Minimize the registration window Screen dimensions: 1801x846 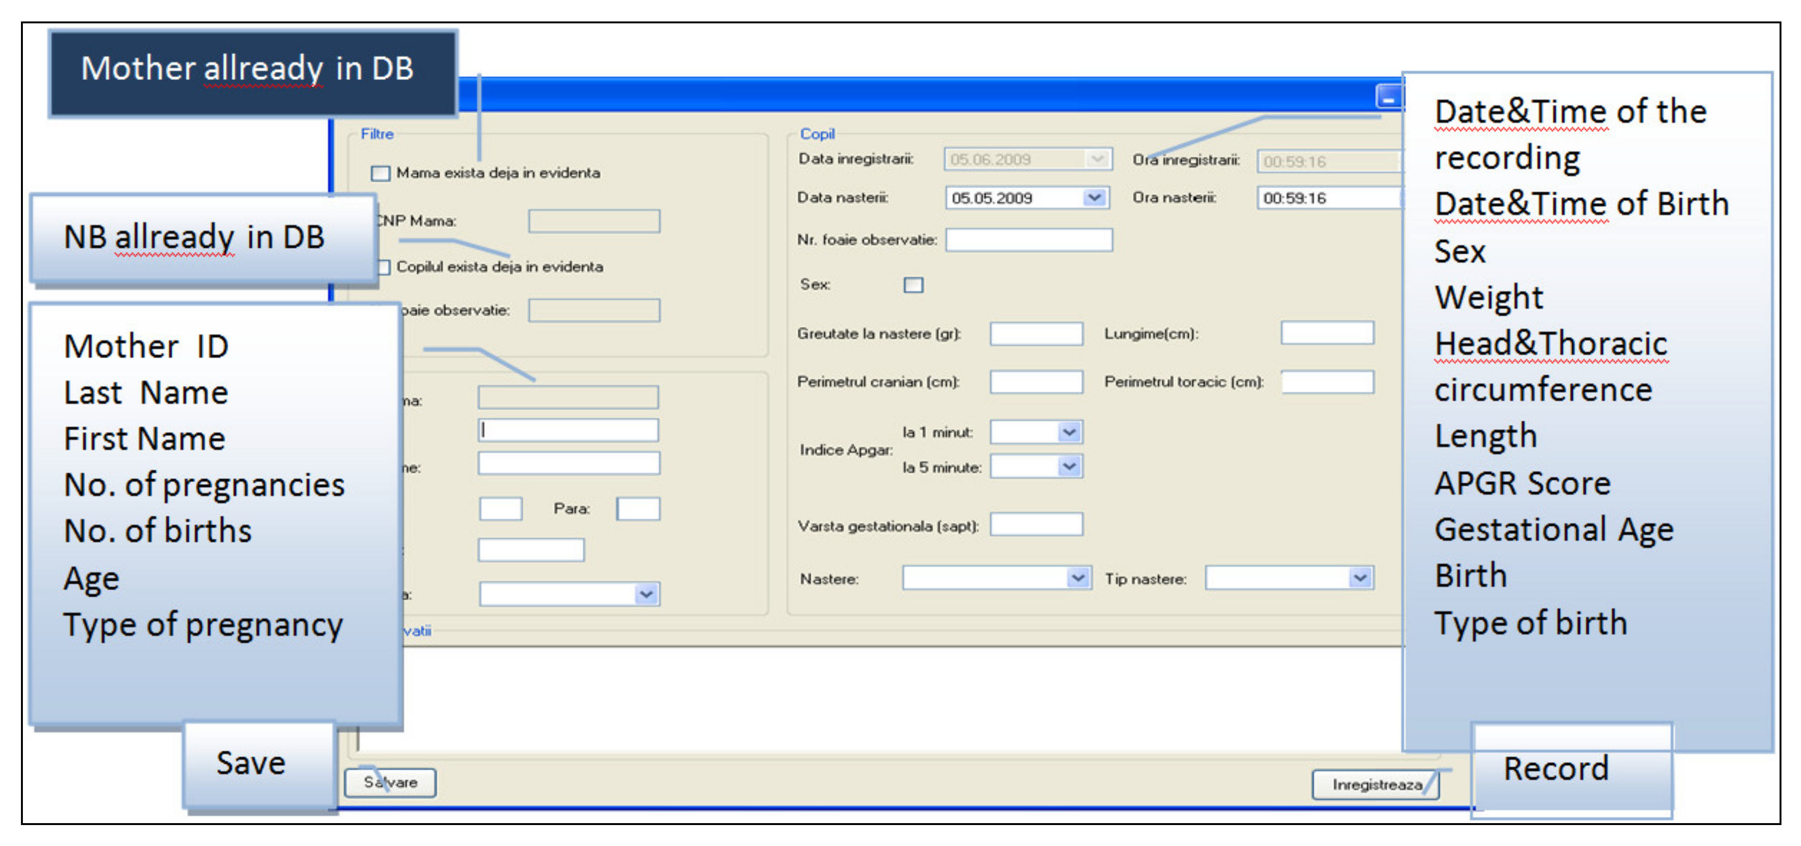pos(1388,98)
